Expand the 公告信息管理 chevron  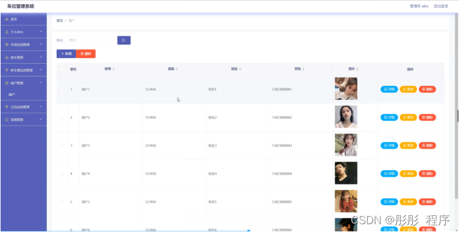(x=41, y=106)
